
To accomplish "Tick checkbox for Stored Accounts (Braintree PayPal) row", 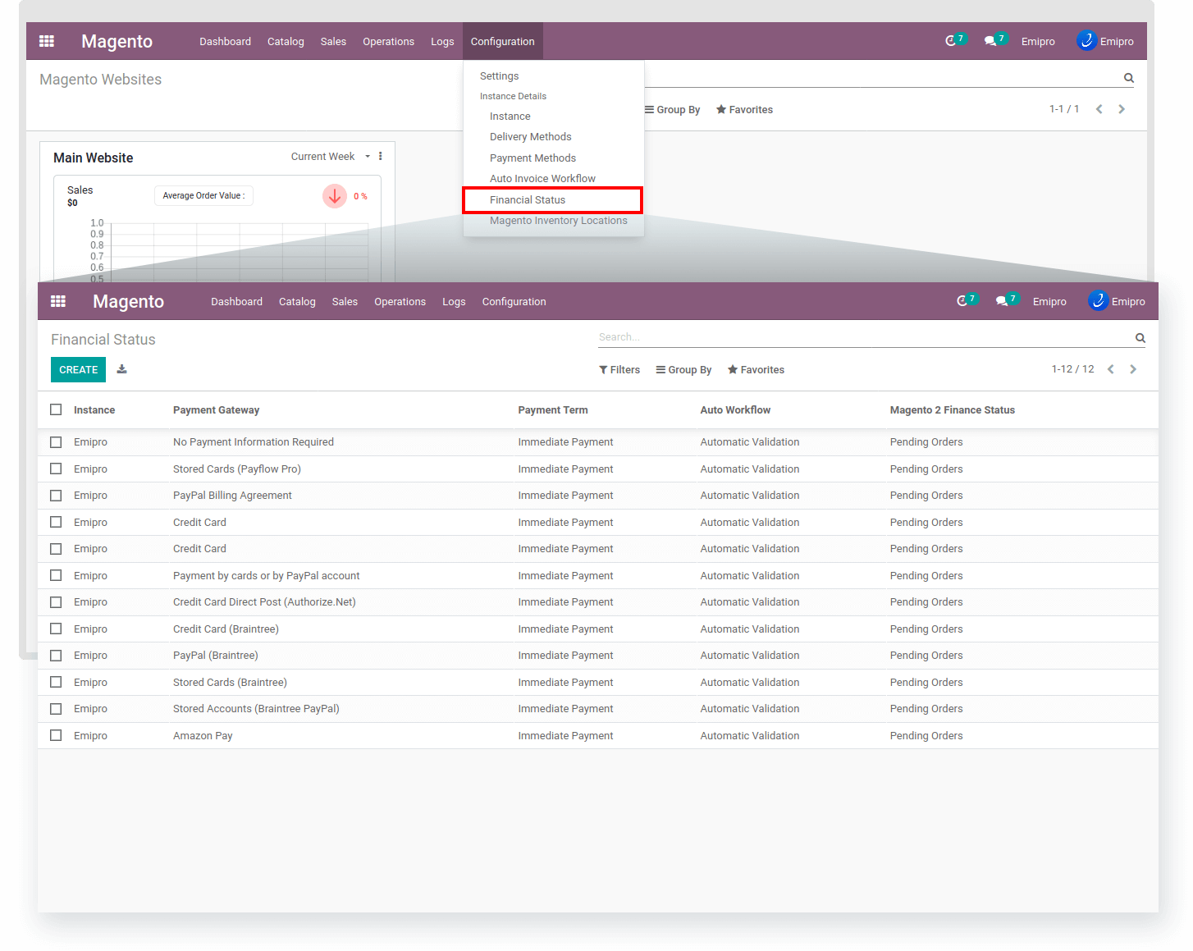I will tap(56, 709).
